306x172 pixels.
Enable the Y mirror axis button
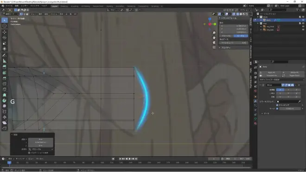point(288,90)
